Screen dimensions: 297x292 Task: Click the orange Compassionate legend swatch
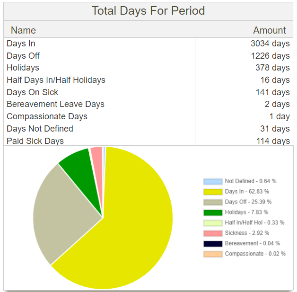[212, 254]
